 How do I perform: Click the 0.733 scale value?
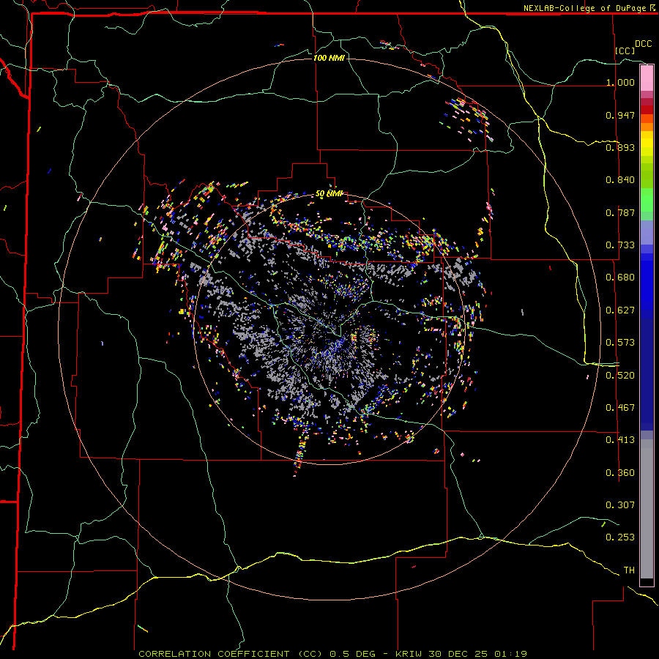pos(620,245)
